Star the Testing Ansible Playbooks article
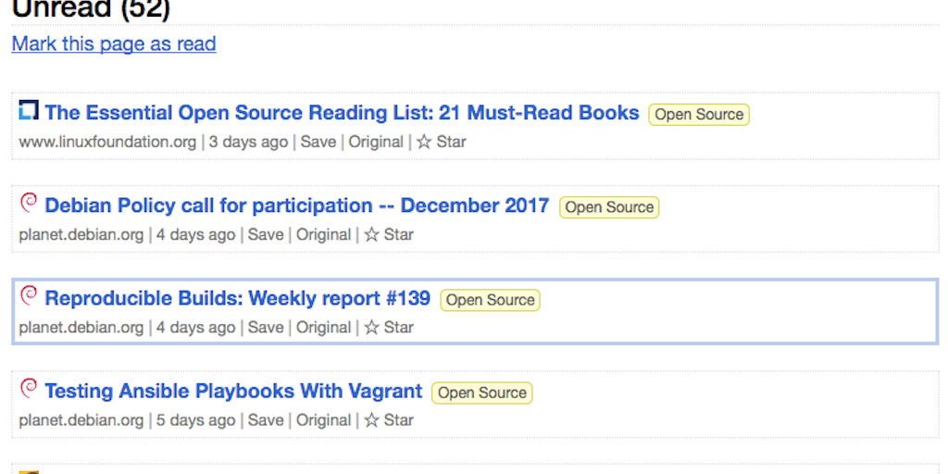The height and width of the screenshot is (474, 948). 388,420
